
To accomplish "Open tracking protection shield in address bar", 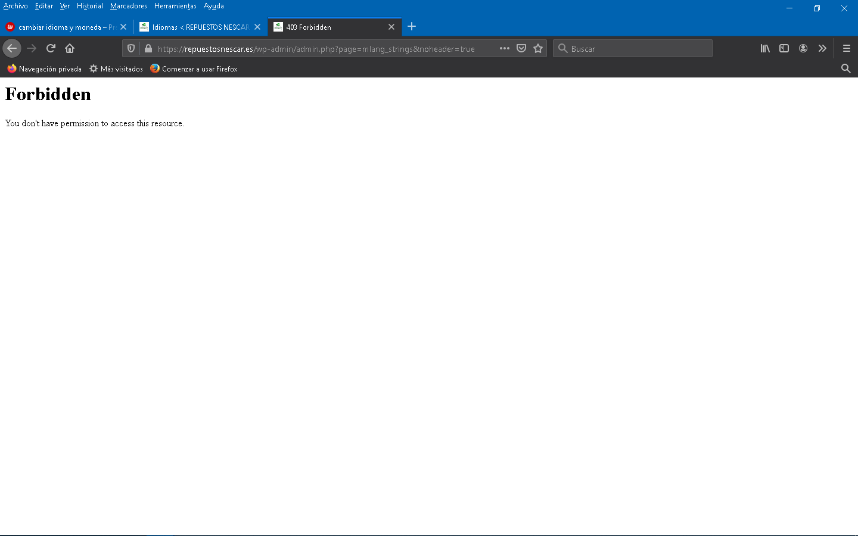I will (131, 48).
